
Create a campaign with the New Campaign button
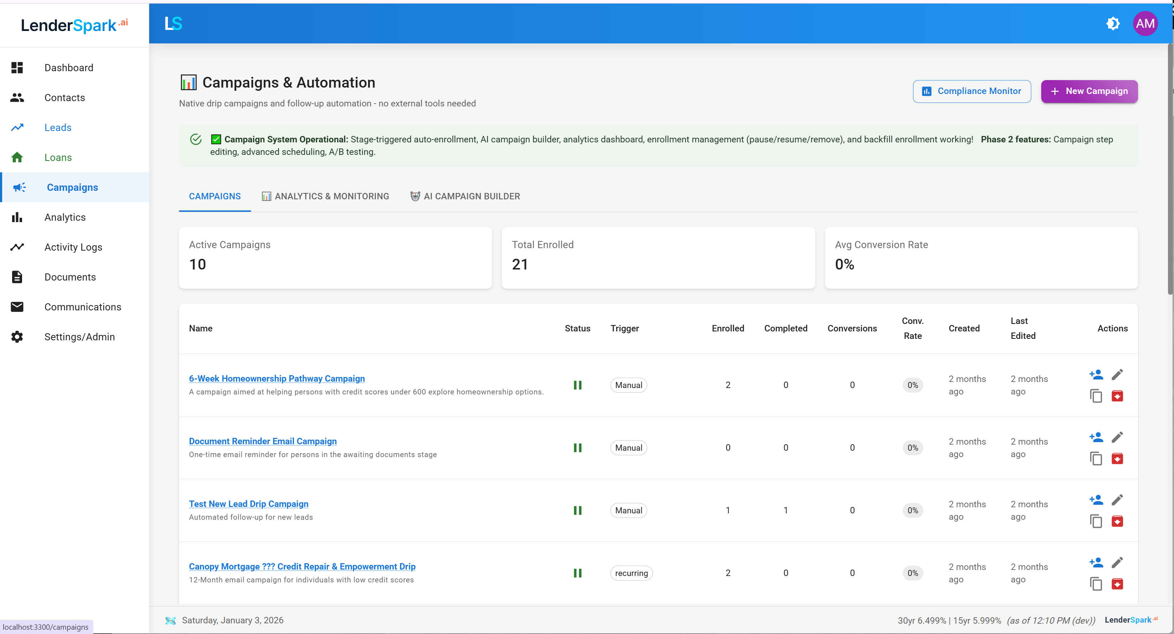1089,91
